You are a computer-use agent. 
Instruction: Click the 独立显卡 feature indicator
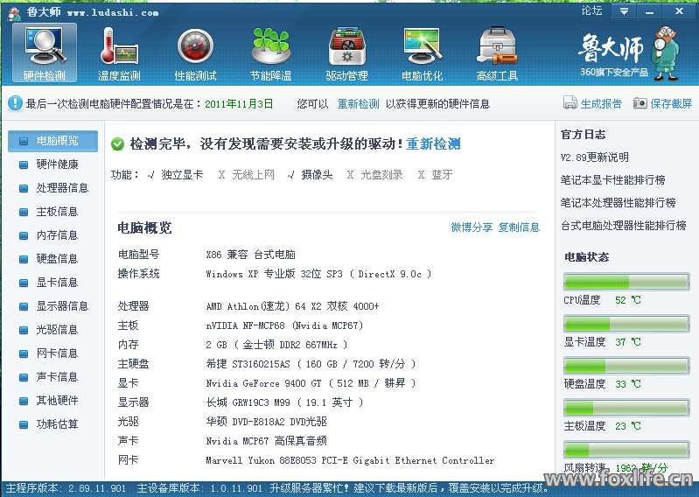pos(175,175)
